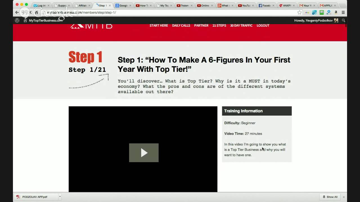This screenshot has height=202, width=360.
Task: Expand PODZOLKV APP.pdf download options arrow
Action: point(60,197)
